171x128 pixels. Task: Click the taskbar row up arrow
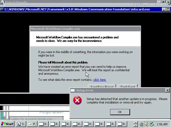[x=135, y=123]
